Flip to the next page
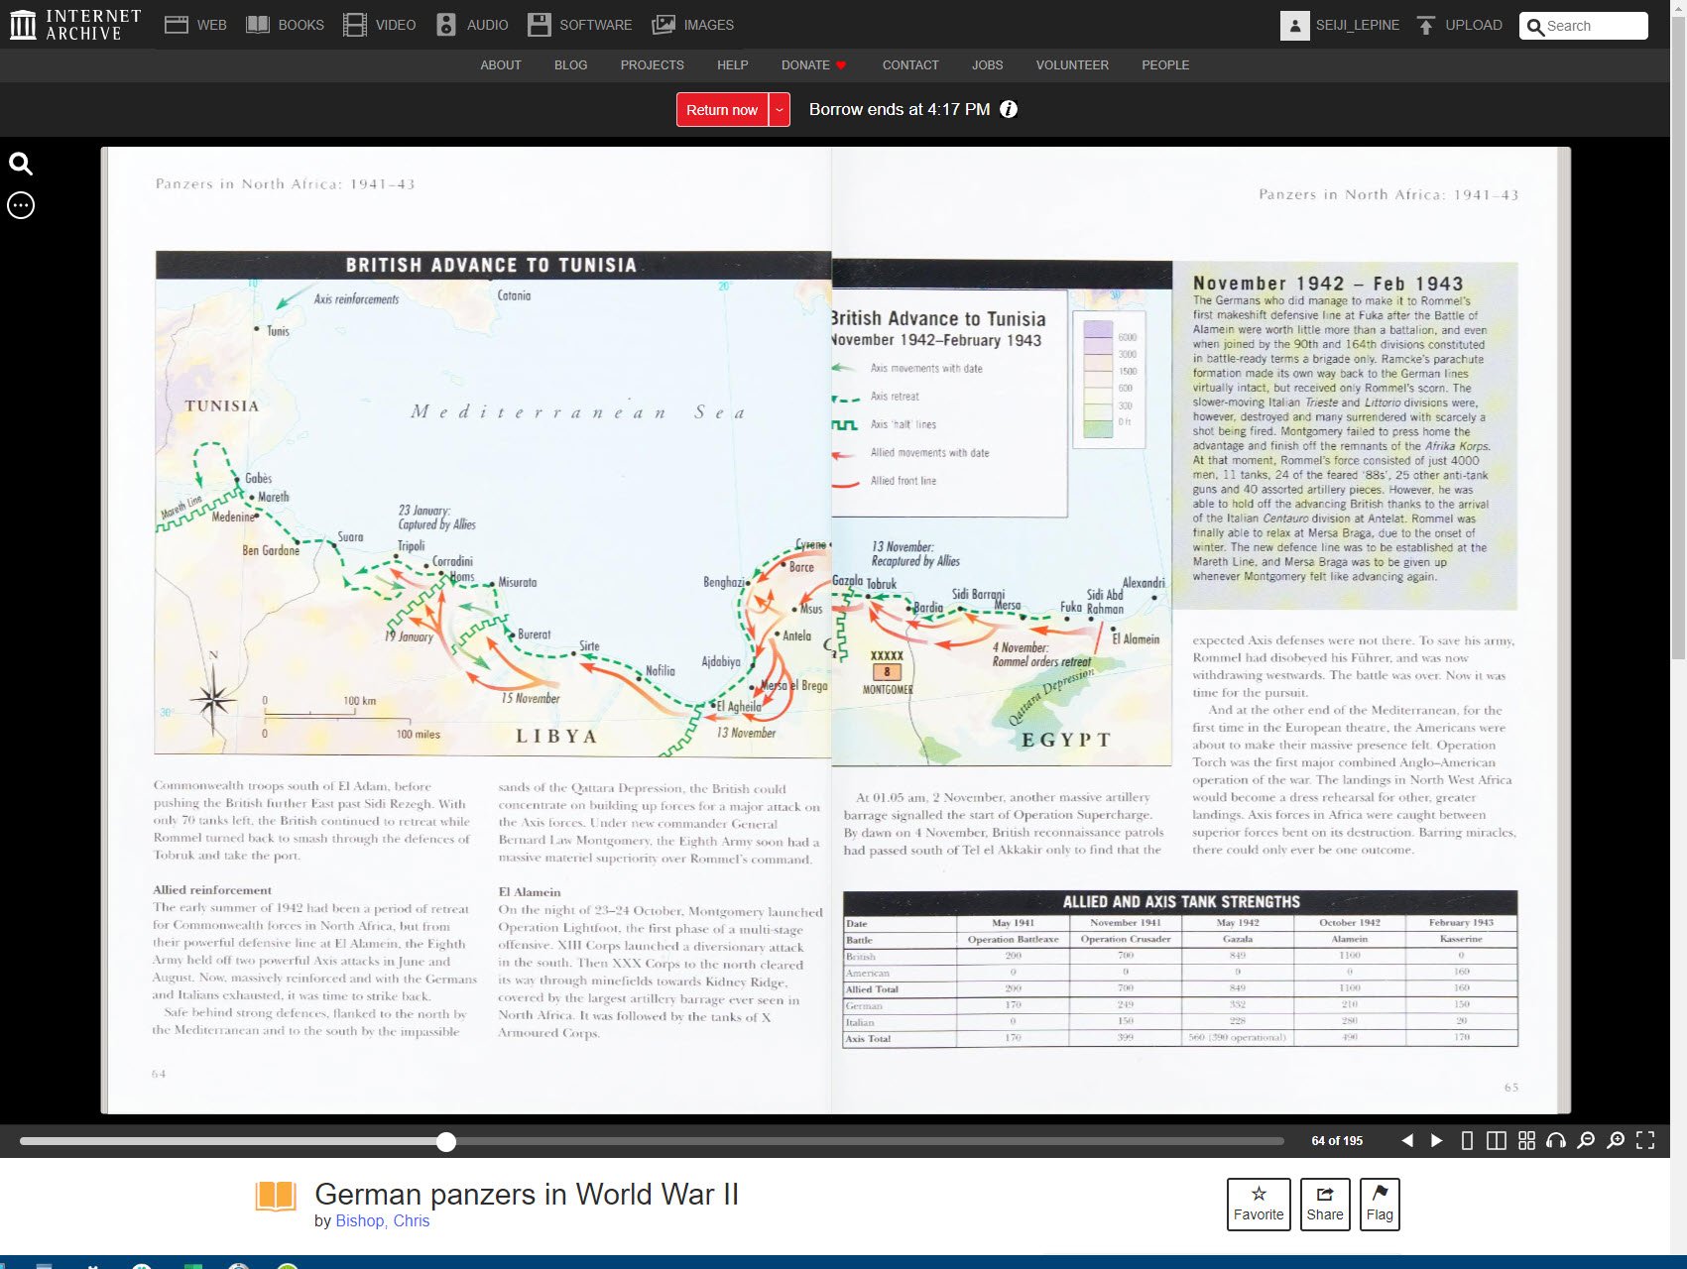The width and height of the screenshot is (1687, 1269). [x=1436, y=1141]
